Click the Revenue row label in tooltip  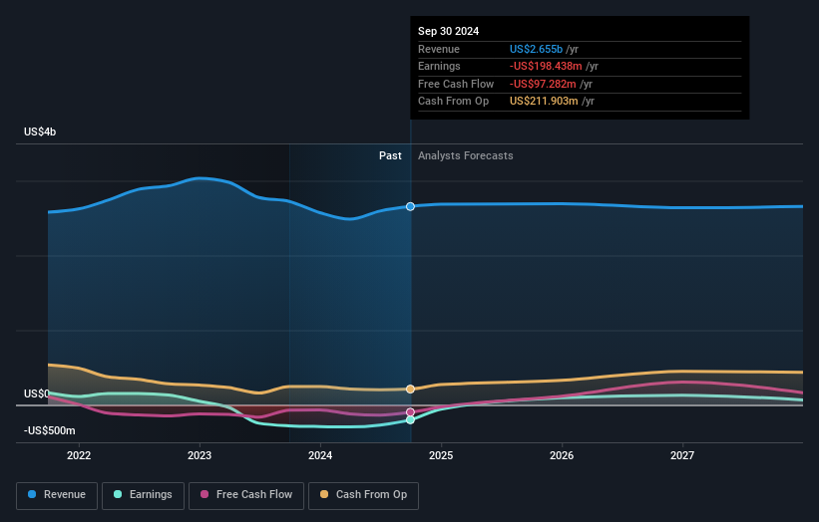(x=439, y=49)
